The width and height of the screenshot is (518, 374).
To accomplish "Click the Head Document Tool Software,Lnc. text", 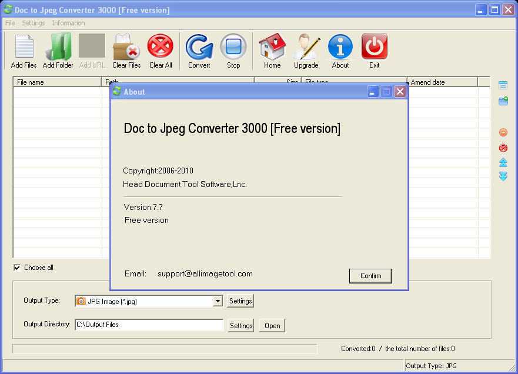I will click(x=185, y=185).
